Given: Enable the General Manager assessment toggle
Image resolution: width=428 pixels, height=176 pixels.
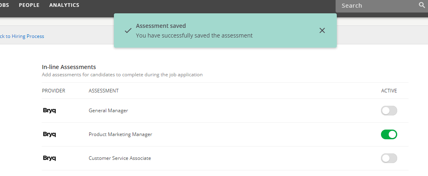Looking at the screenshot, I should pos(389,111).
